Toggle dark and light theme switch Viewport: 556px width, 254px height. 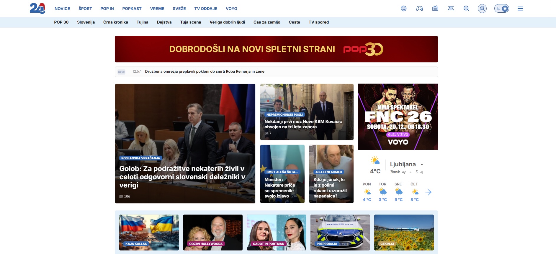click(501, 9)
